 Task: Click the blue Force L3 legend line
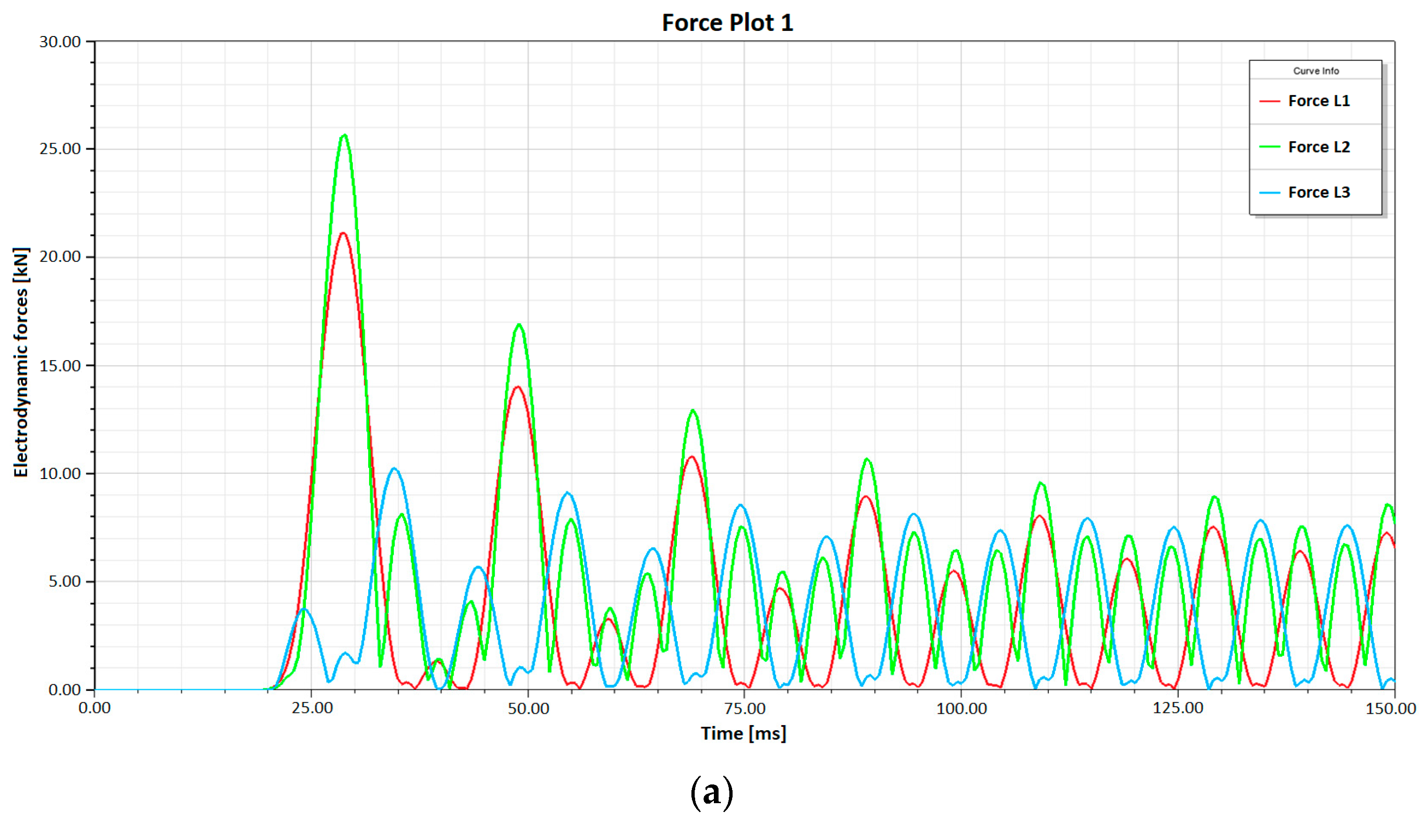pyautogui.click(x=1269, y=193)
